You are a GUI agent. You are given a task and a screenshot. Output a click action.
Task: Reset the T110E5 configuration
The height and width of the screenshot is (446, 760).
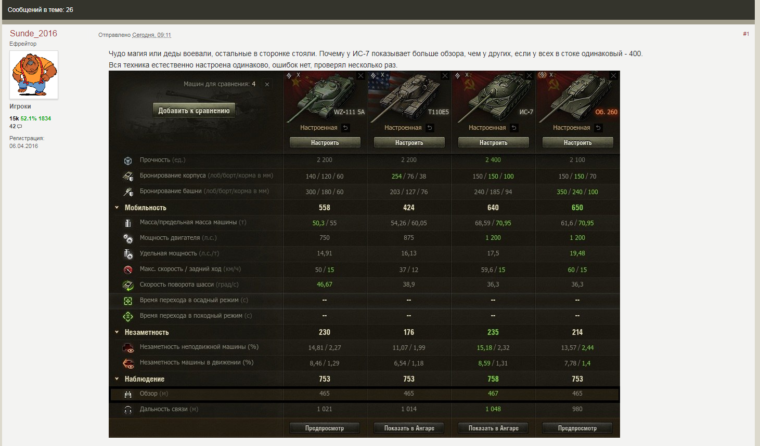[430, 128]
